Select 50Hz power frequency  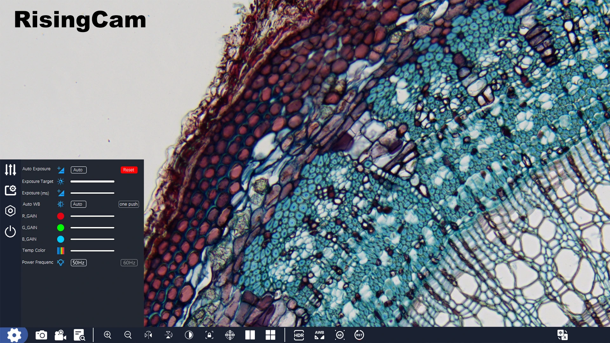(78, 263)
